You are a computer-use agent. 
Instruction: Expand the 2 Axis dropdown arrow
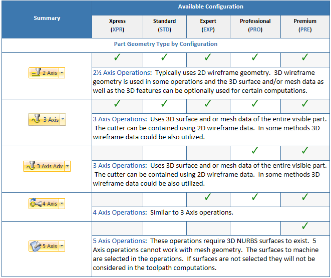(x=62, y=73)
